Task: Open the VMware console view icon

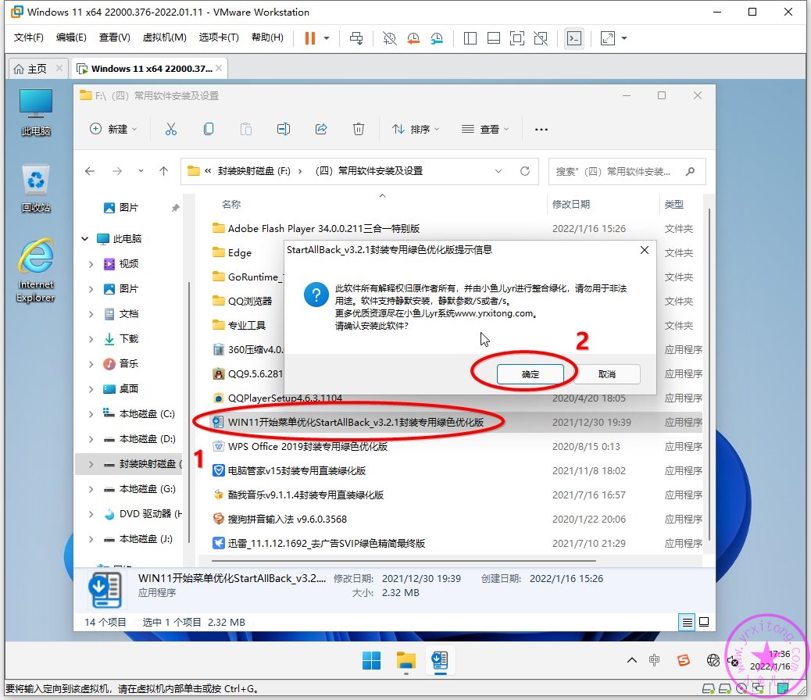Action: coord(574,38)
